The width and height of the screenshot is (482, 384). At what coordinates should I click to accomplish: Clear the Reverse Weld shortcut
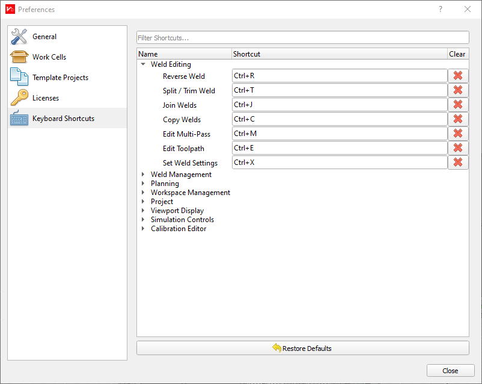tap(458, 76)
